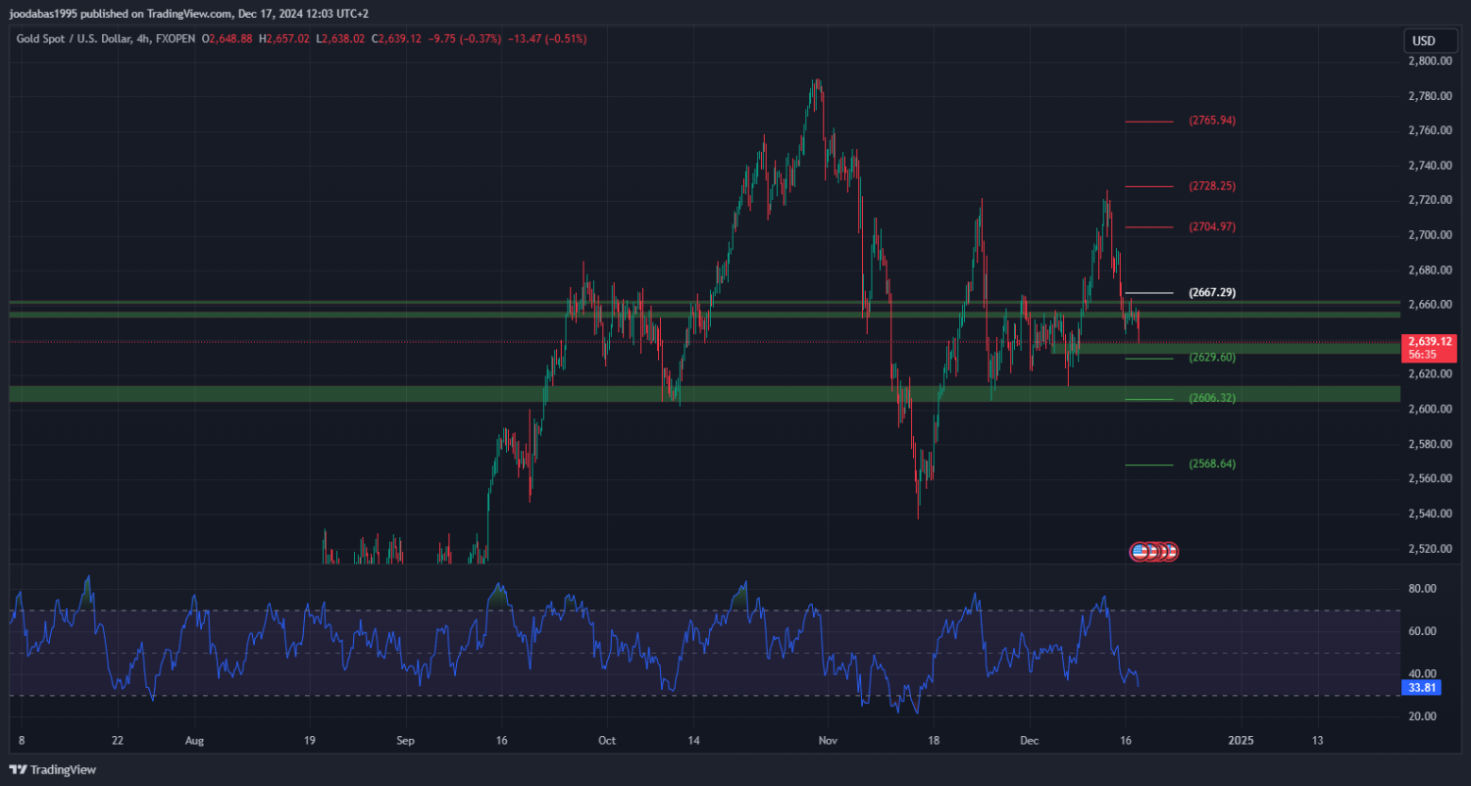The height and width of the screenshot is (786, 1471).
Task: Select the green 2568.64 support level label
Action: (1212, 465)
